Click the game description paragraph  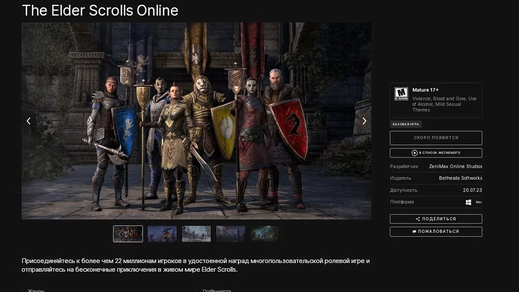(x=195, y=265)
